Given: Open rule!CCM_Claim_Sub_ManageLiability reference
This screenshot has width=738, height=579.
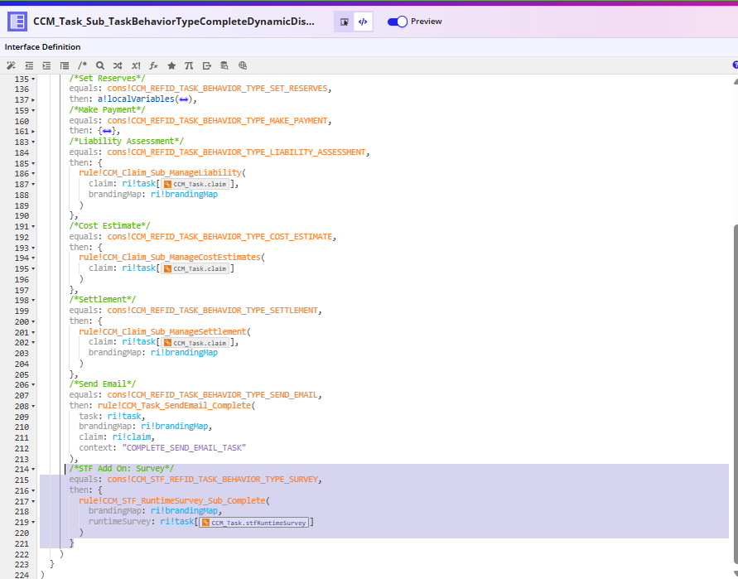Looking at the screenshot, I should click(160, 173).
